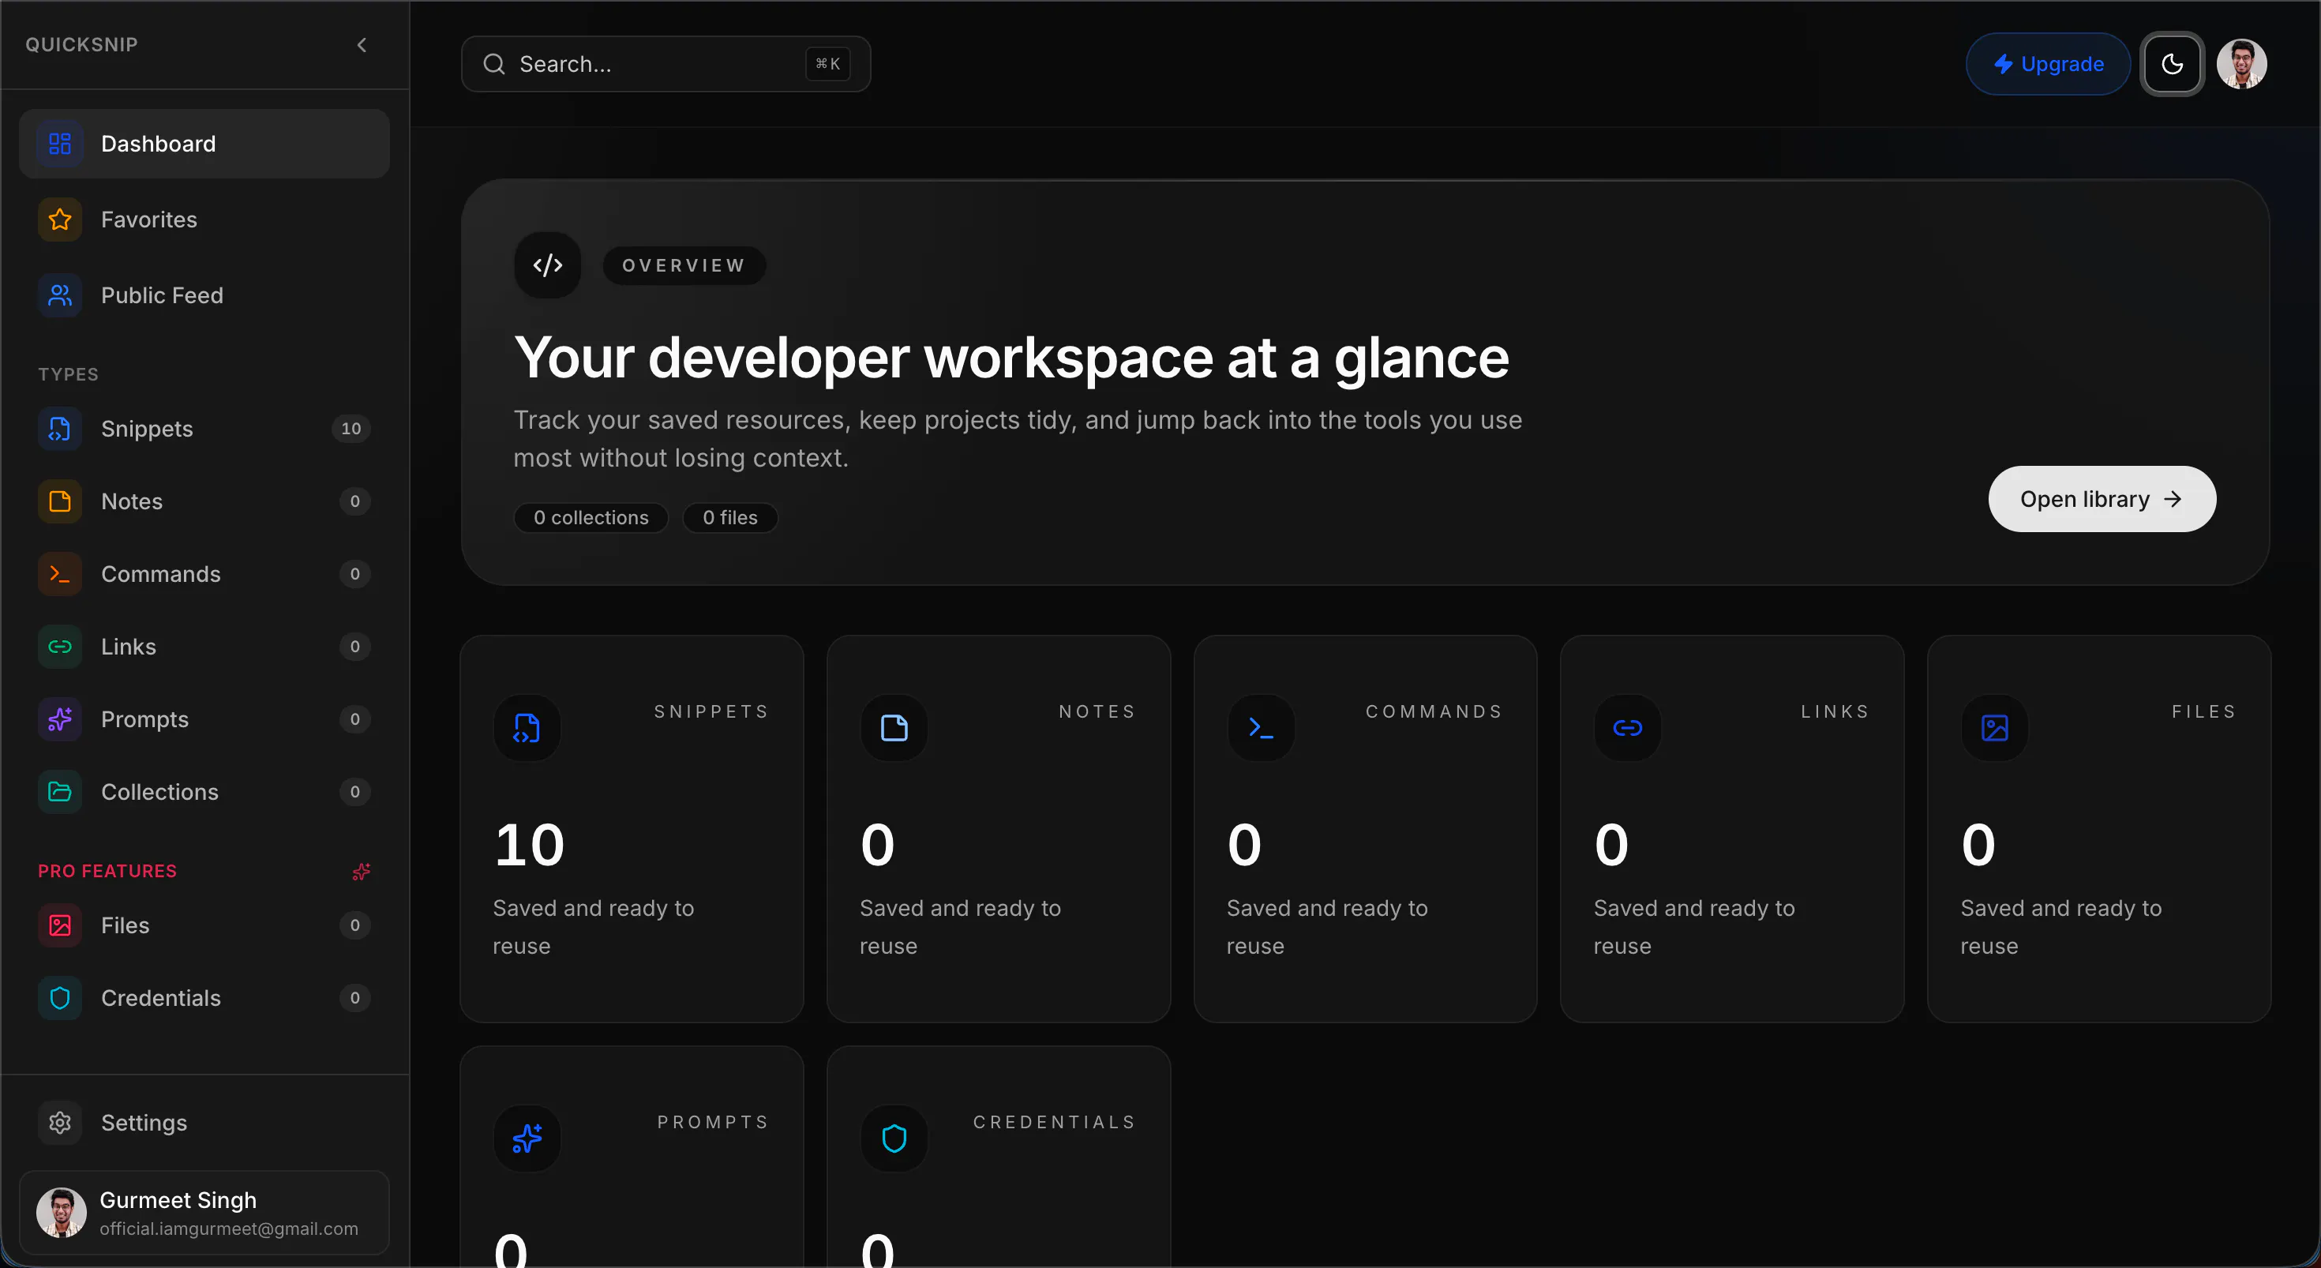Open Files under Pro Features
The height and width of the screenshot is (1268, 2321).
[204, 925]
